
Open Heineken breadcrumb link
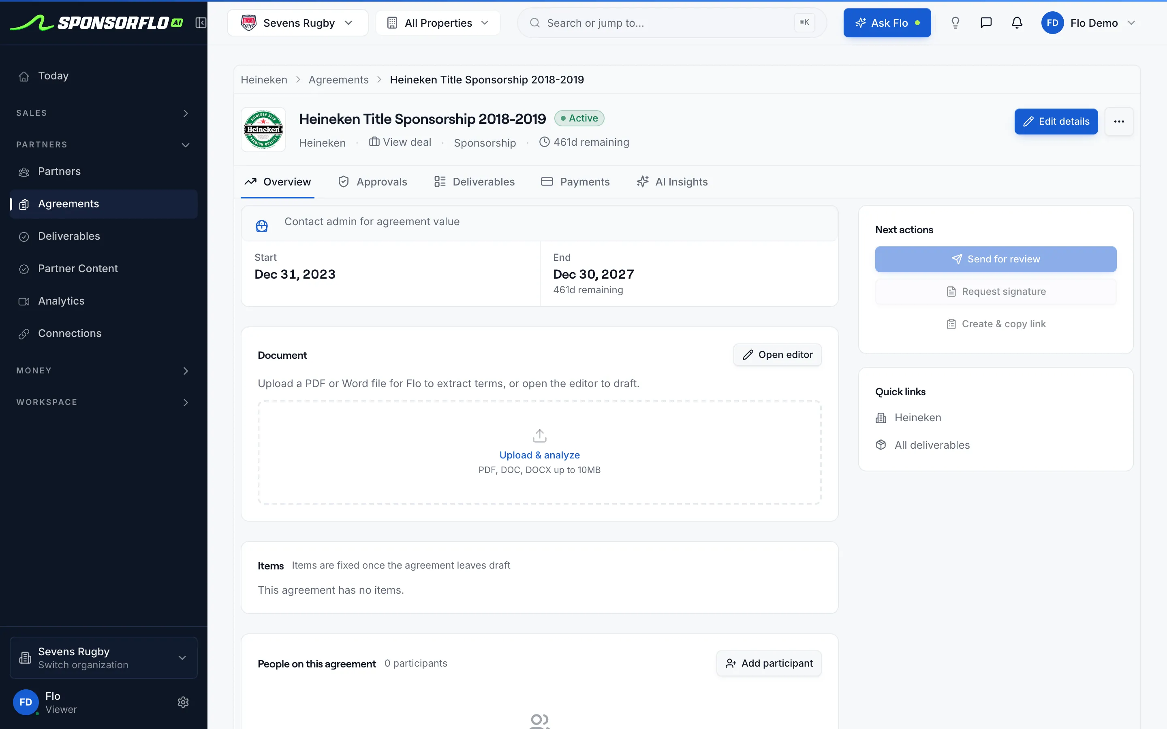click(x=264, y=79)
